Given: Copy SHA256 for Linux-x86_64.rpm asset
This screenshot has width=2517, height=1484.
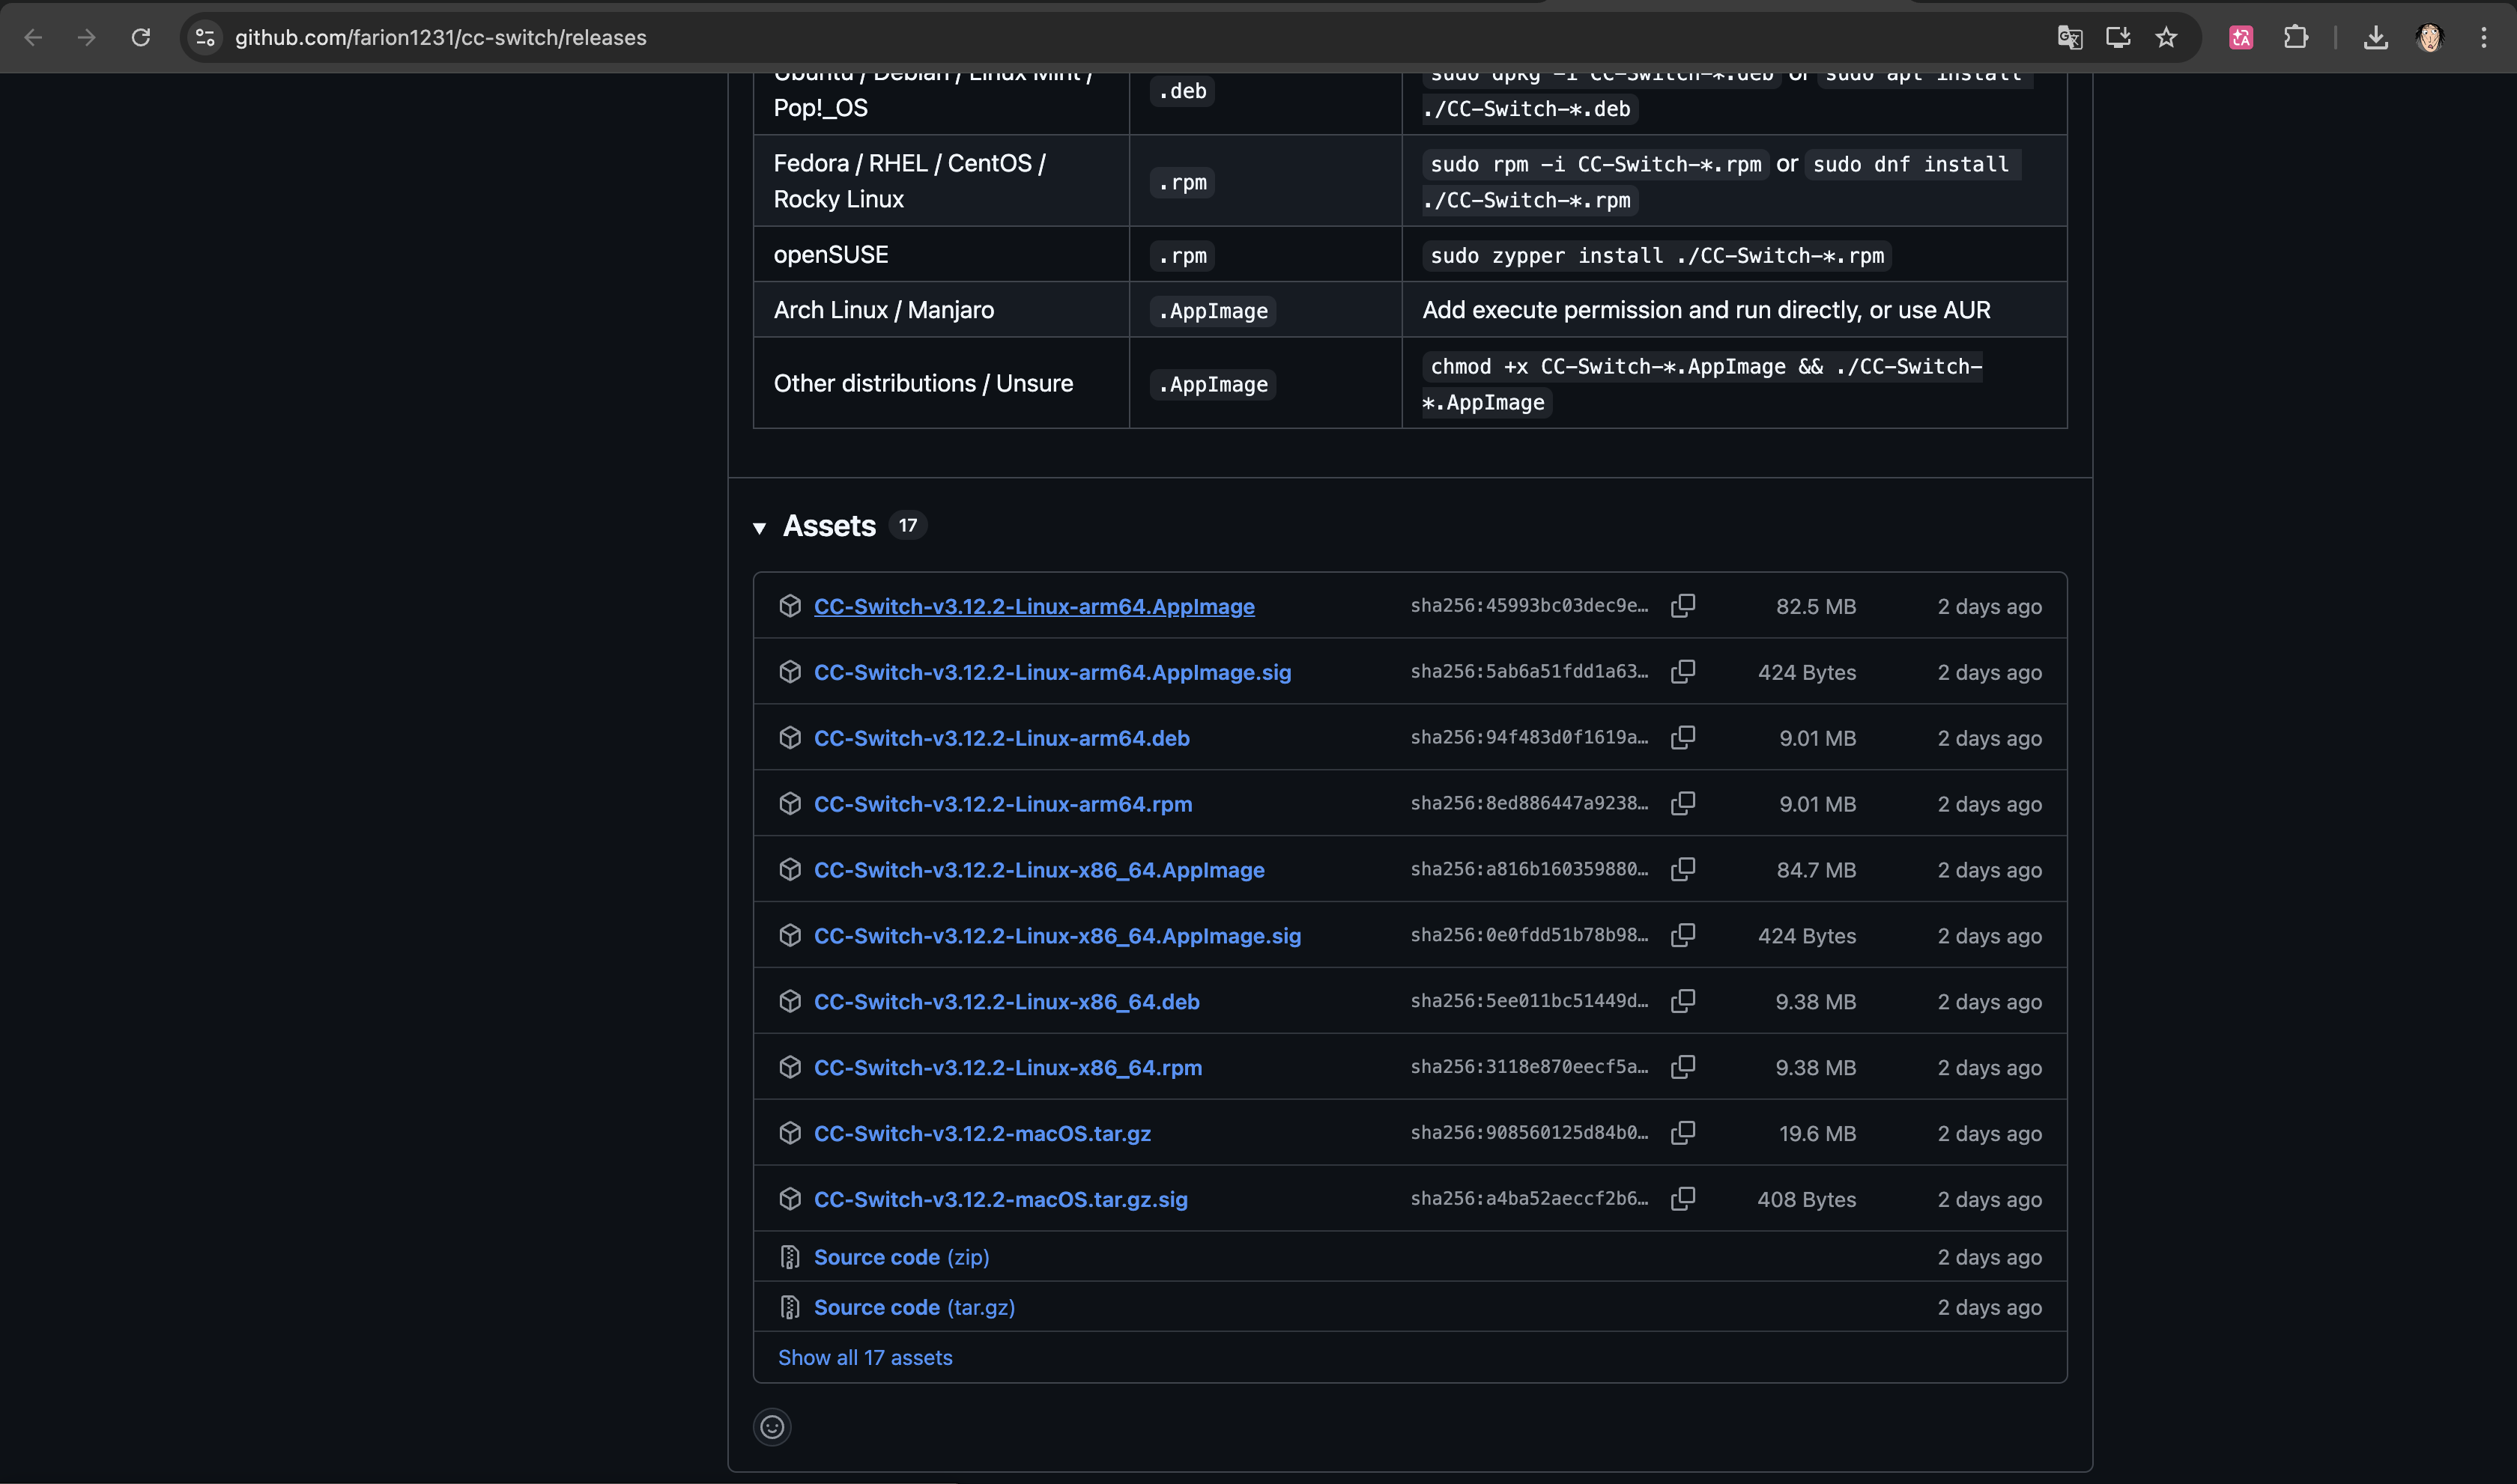Looking at the screenshot, I should click(x=1682, y=1067).
